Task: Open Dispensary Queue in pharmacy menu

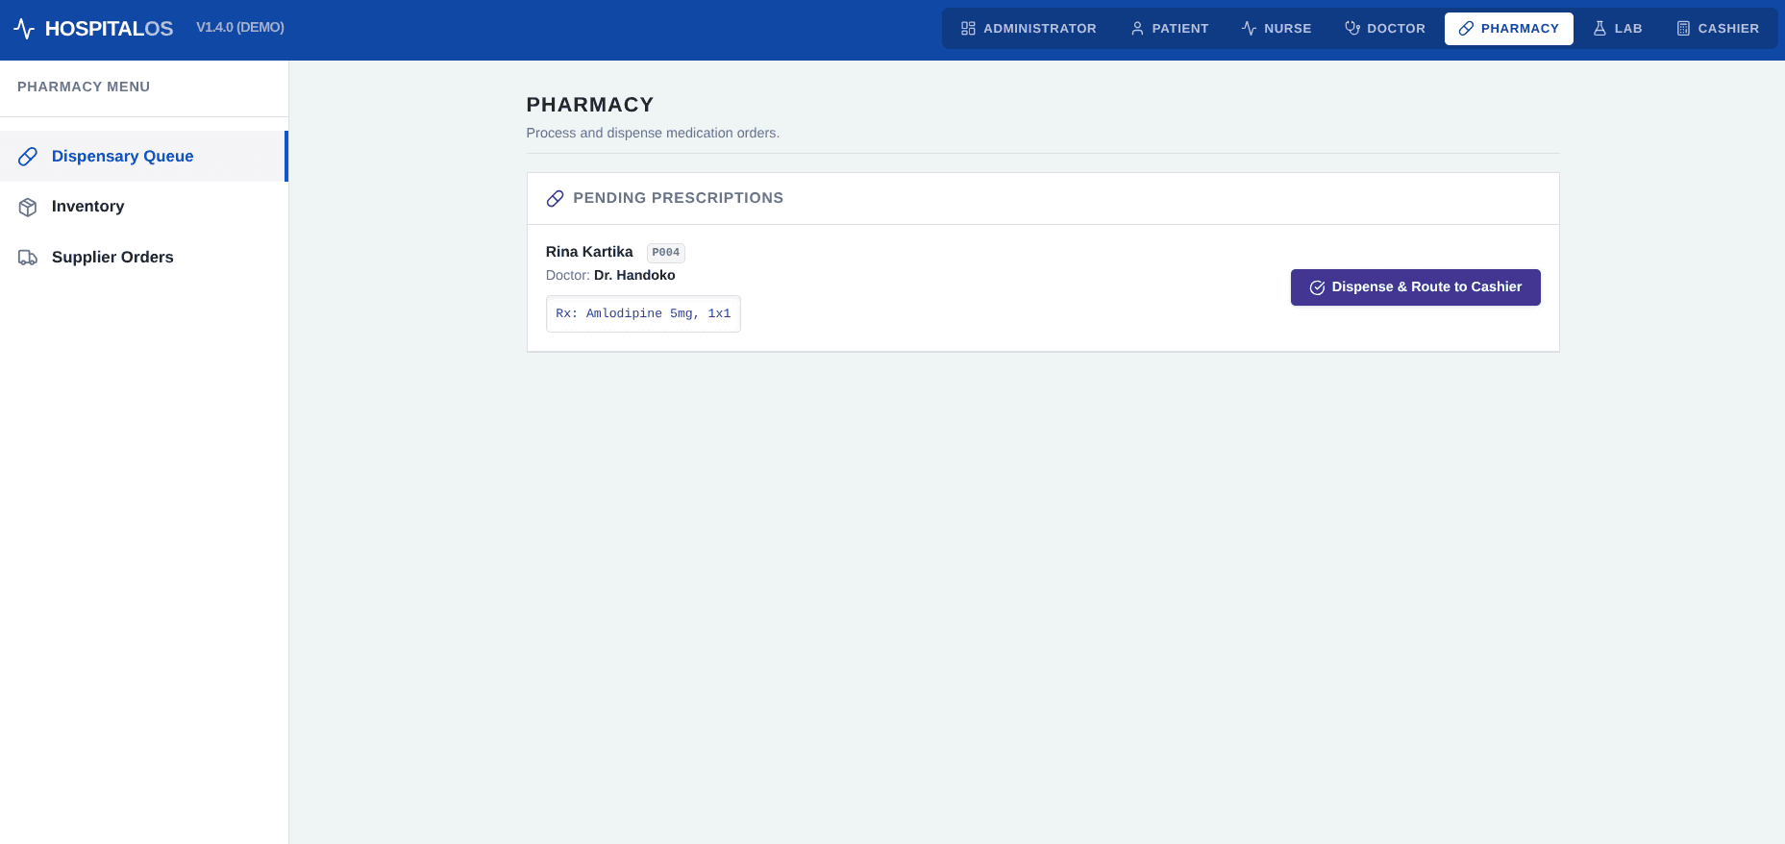Action: point(144,157)
